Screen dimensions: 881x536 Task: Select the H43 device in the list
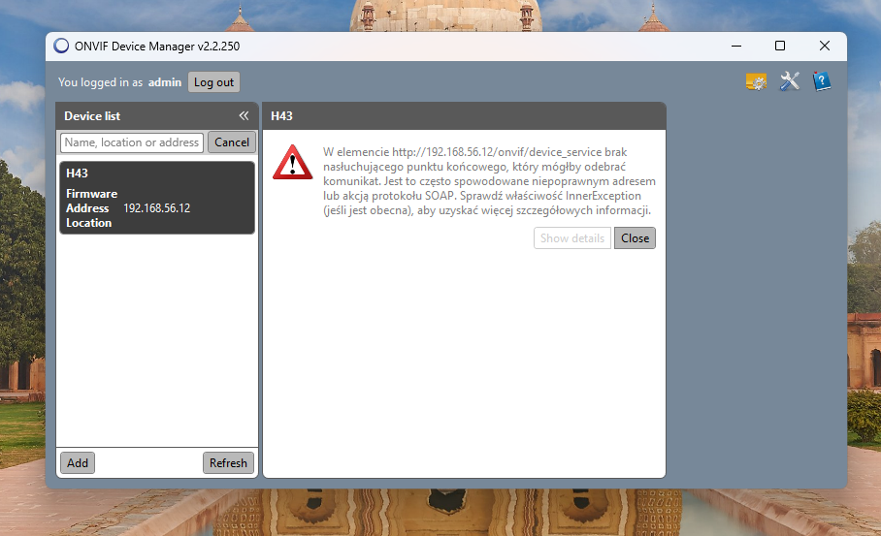[x=157, y=198]
